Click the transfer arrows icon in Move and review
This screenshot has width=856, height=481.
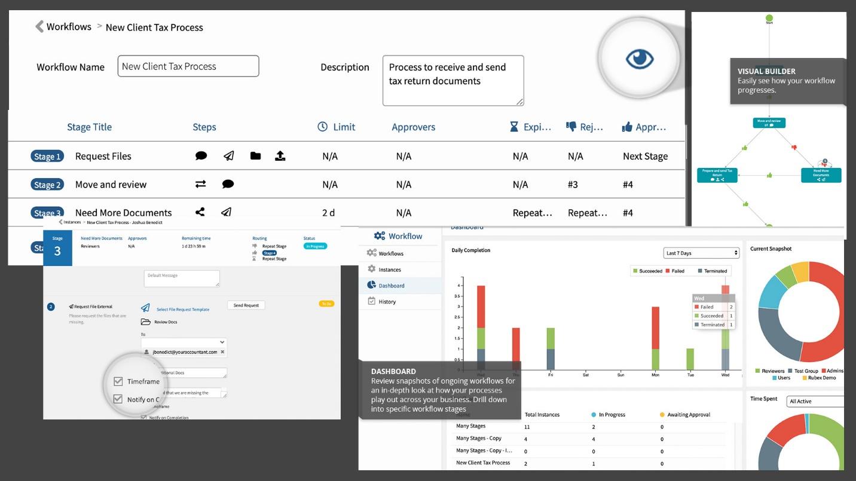click(x=201, y=184)
